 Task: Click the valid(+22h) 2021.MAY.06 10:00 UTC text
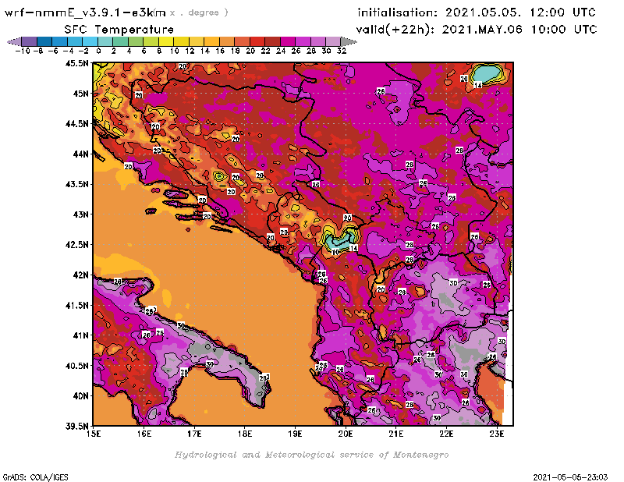pyautogui.click(x=477, y=30)
